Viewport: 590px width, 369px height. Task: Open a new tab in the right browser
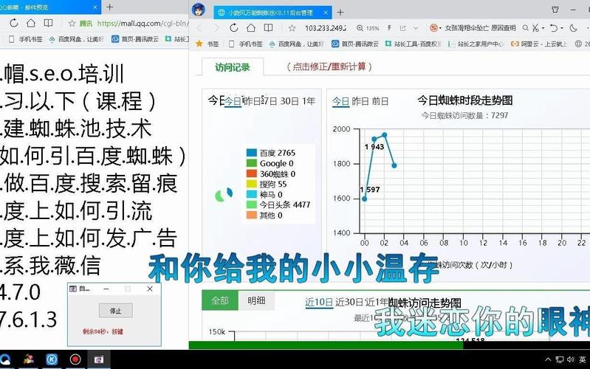point(340,12)
